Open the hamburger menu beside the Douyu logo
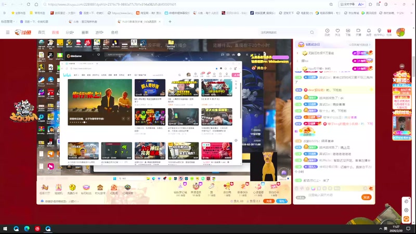Image resolution: width=416 pixels, height=234 pixels. (8, 32)
